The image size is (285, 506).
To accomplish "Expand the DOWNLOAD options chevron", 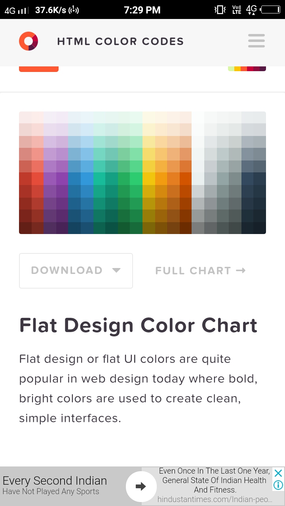I will click(x=116, y=271).
